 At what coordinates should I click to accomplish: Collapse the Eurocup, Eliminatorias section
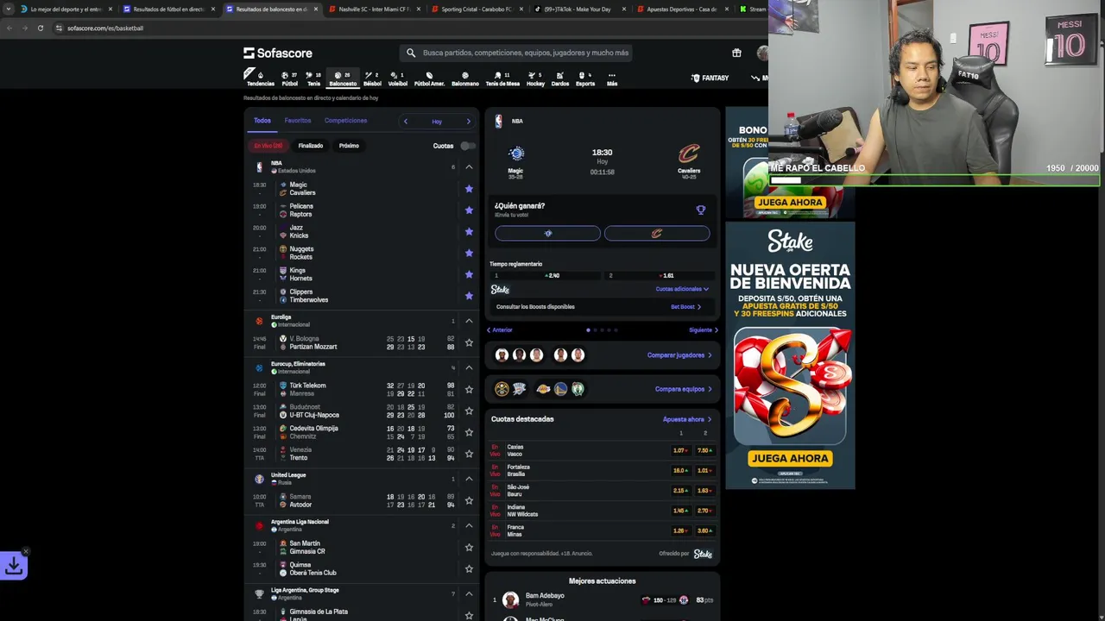(469, 367)
